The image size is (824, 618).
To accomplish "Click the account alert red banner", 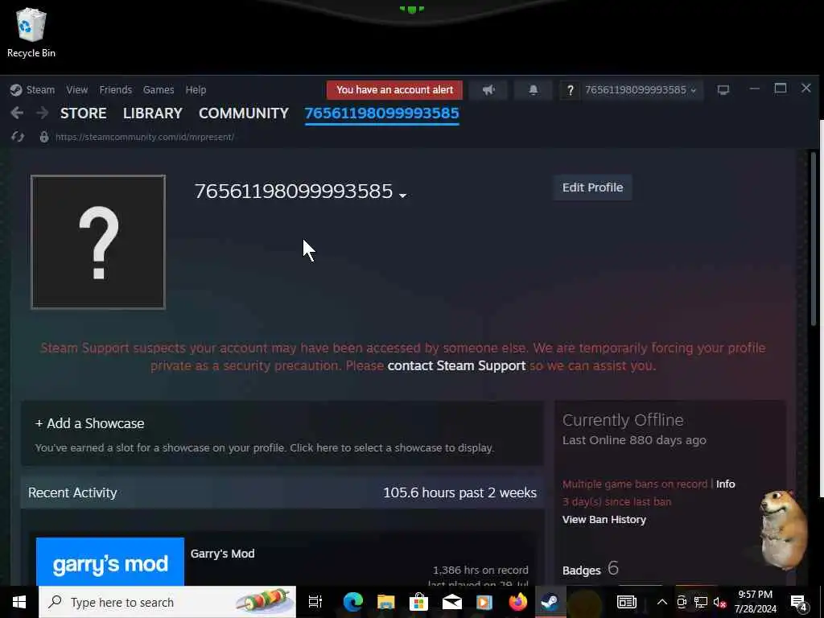I will (394, 90).
